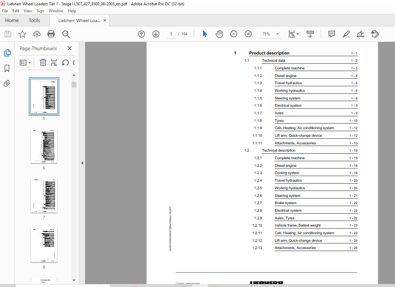Switch to the Home tab
This screenshot has width=395, height=287.
click(x=12, y=20)
